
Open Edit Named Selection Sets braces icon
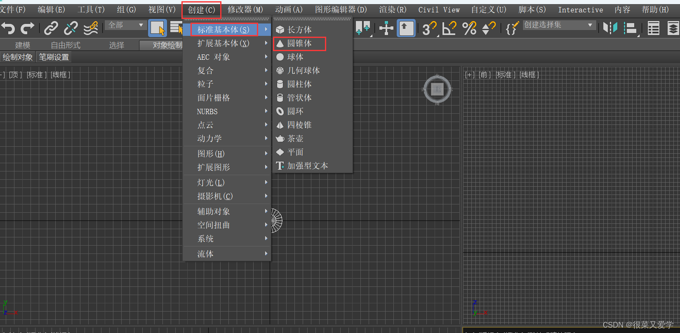point(512,28)
